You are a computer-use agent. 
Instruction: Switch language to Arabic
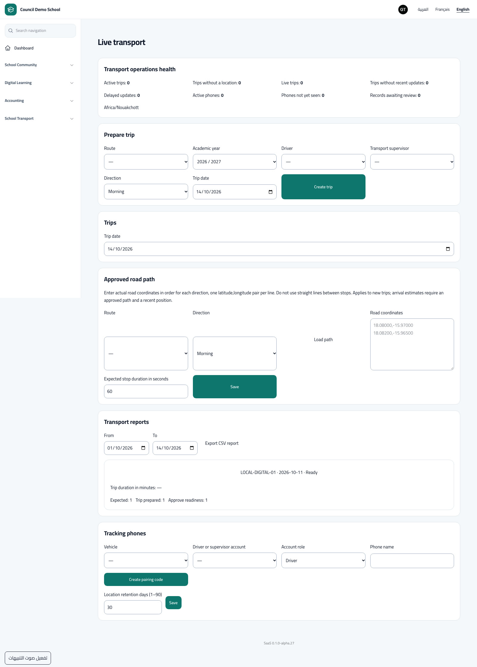pyautogui.click(x=423, y=10)
